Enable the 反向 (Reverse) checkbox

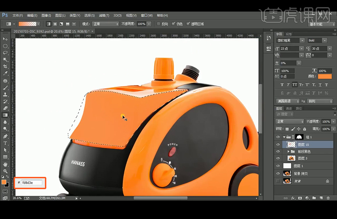point(158,24)
